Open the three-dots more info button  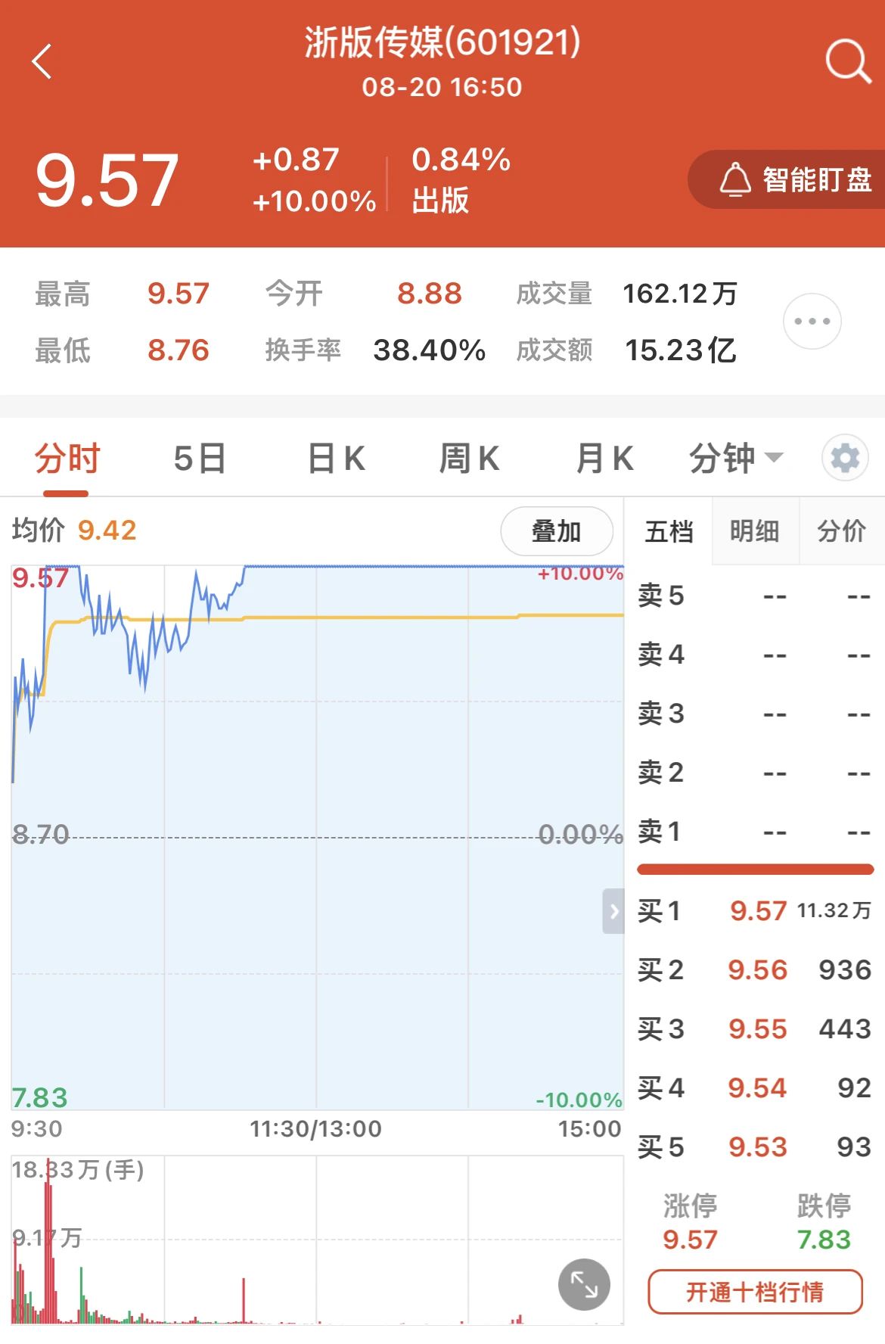(812, 322)
